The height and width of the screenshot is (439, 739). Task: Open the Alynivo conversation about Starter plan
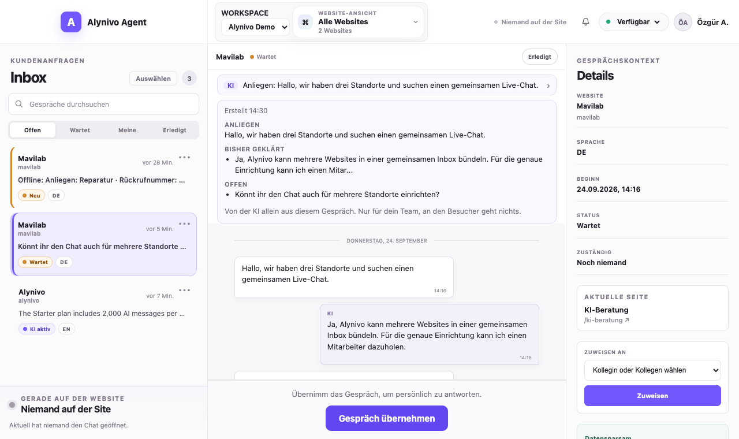pyautogui.click(x=104, y=311)
